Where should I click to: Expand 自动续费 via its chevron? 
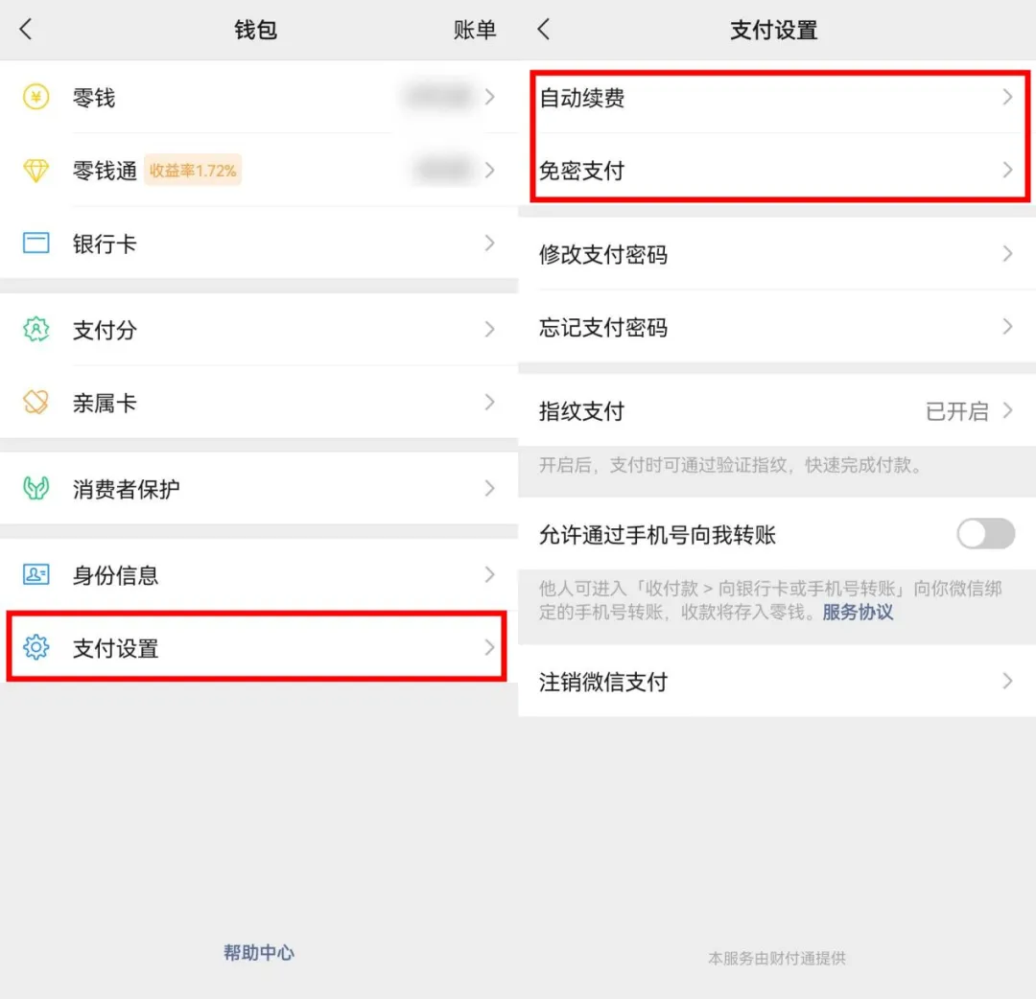click(x=1007, y=97)
